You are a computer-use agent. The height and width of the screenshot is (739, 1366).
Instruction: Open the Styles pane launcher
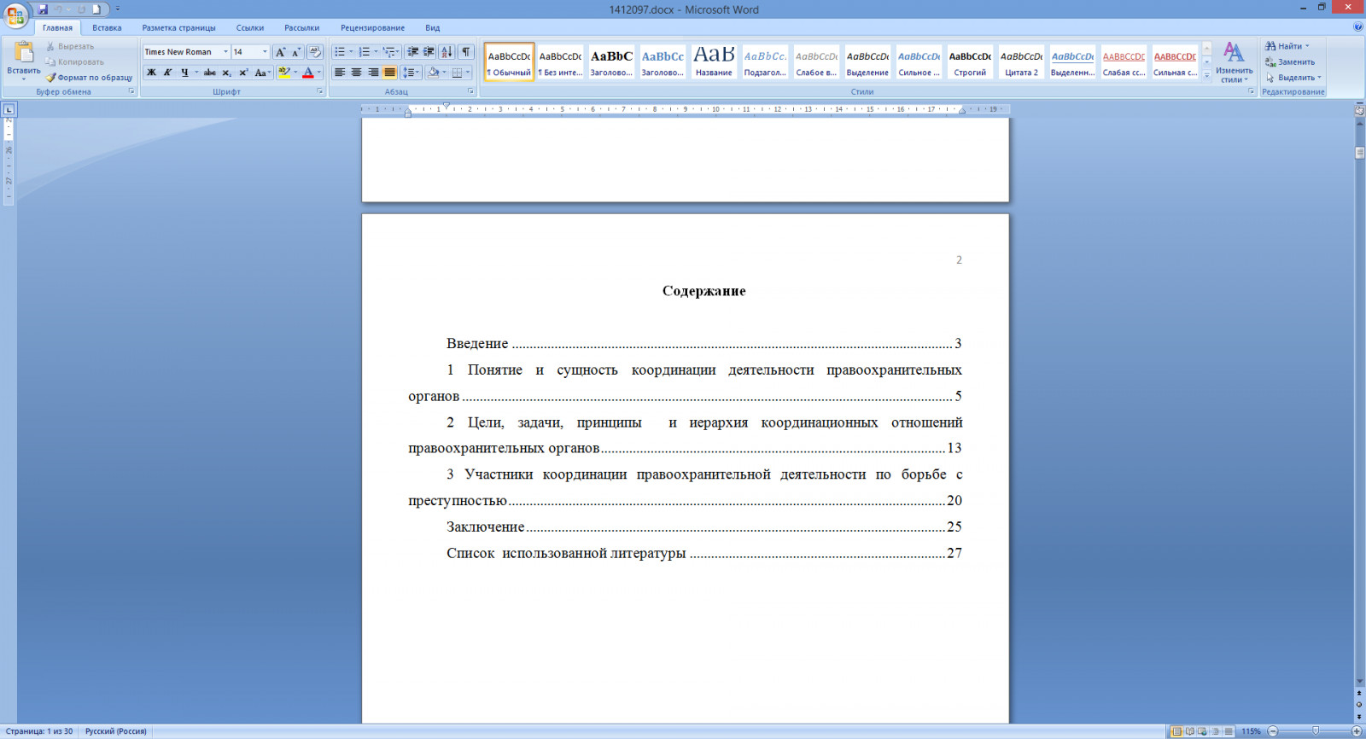(1252, 91)
